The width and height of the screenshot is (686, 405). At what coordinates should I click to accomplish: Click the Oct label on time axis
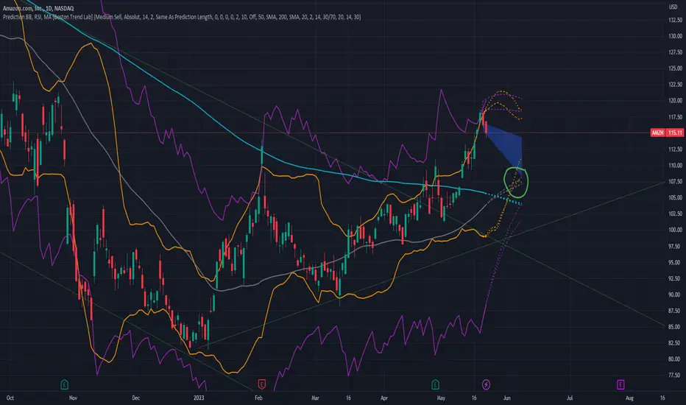tap(10, 398)
